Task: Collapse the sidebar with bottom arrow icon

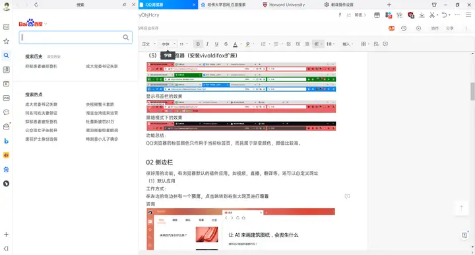Action: click(6, 248)
